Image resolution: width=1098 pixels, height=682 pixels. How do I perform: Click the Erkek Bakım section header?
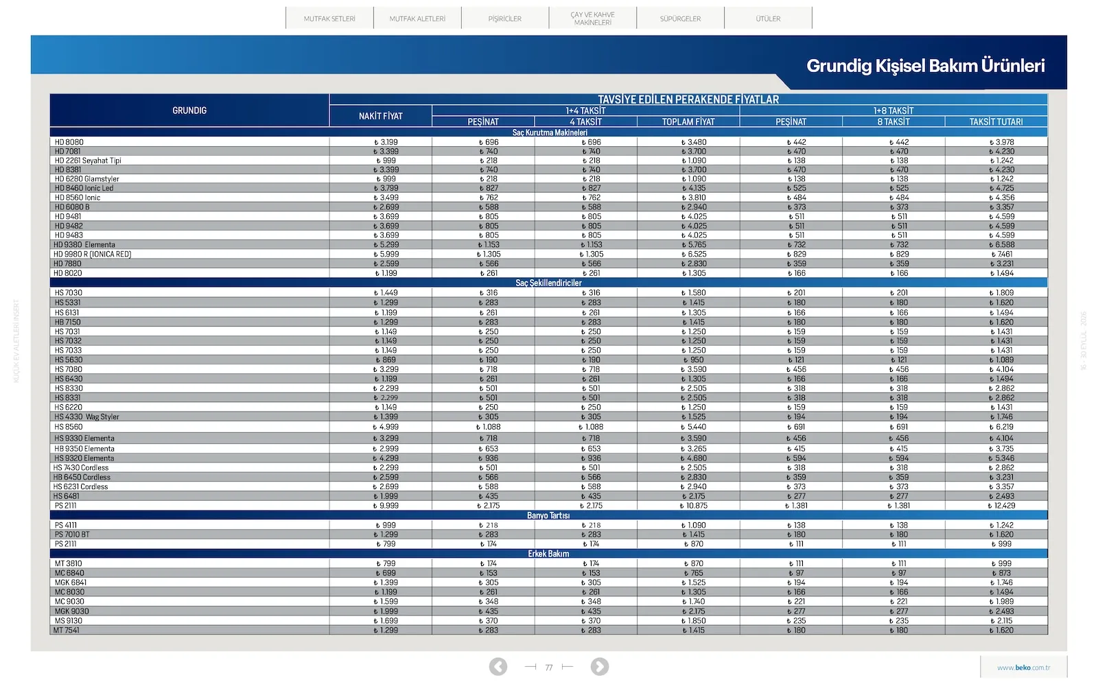point(549,554)
